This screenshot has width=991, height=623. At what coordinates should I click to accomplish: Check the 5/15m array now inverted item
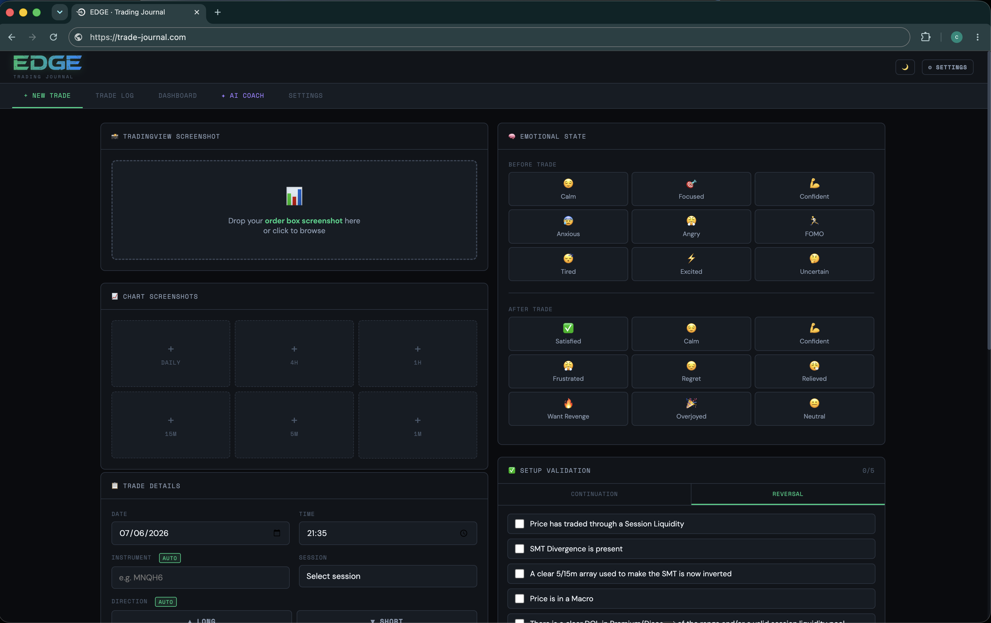[519, 574]
